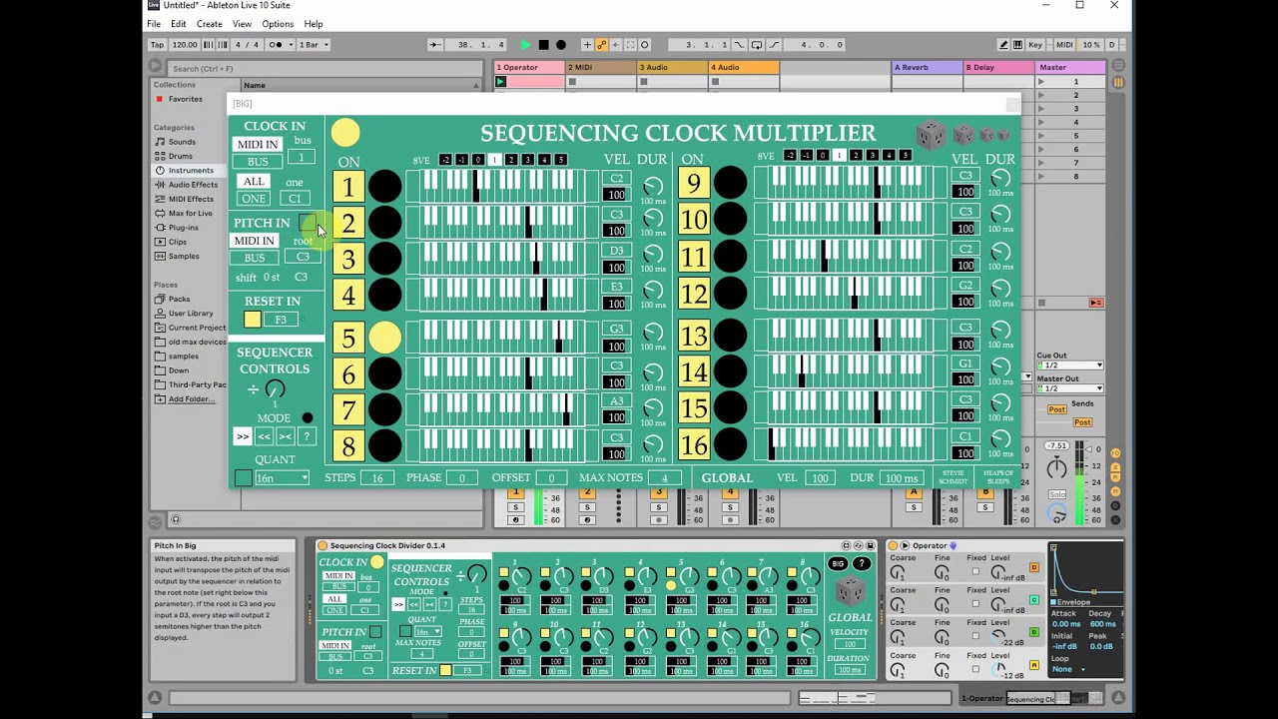Click the round ? button in Clock Divider device
The width and height of the screenshot is (1278, 719).
[x=861, y=564]
